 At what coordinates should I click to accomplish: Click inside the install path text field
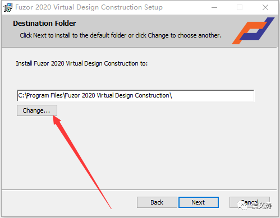[135, 96]
